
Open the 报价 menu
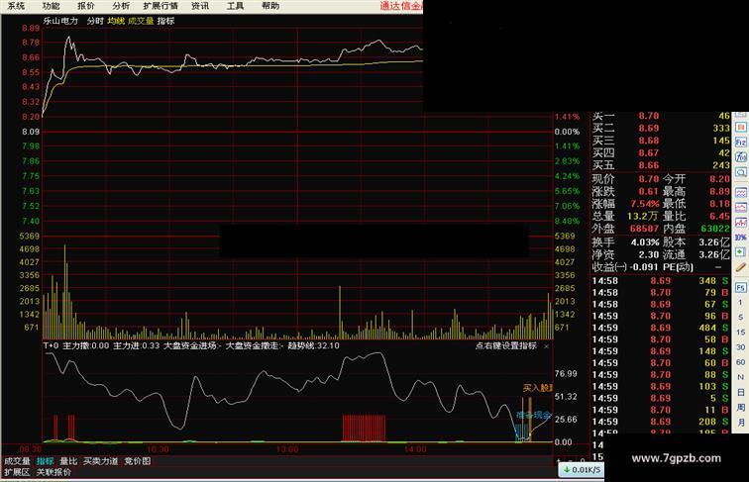coord(86,6)
